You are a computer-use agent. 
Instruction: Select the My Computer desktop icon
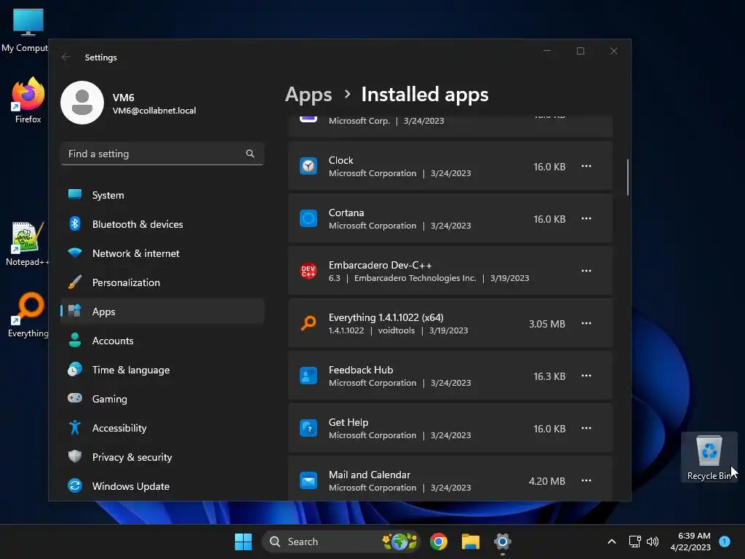(x=25, y=30)
